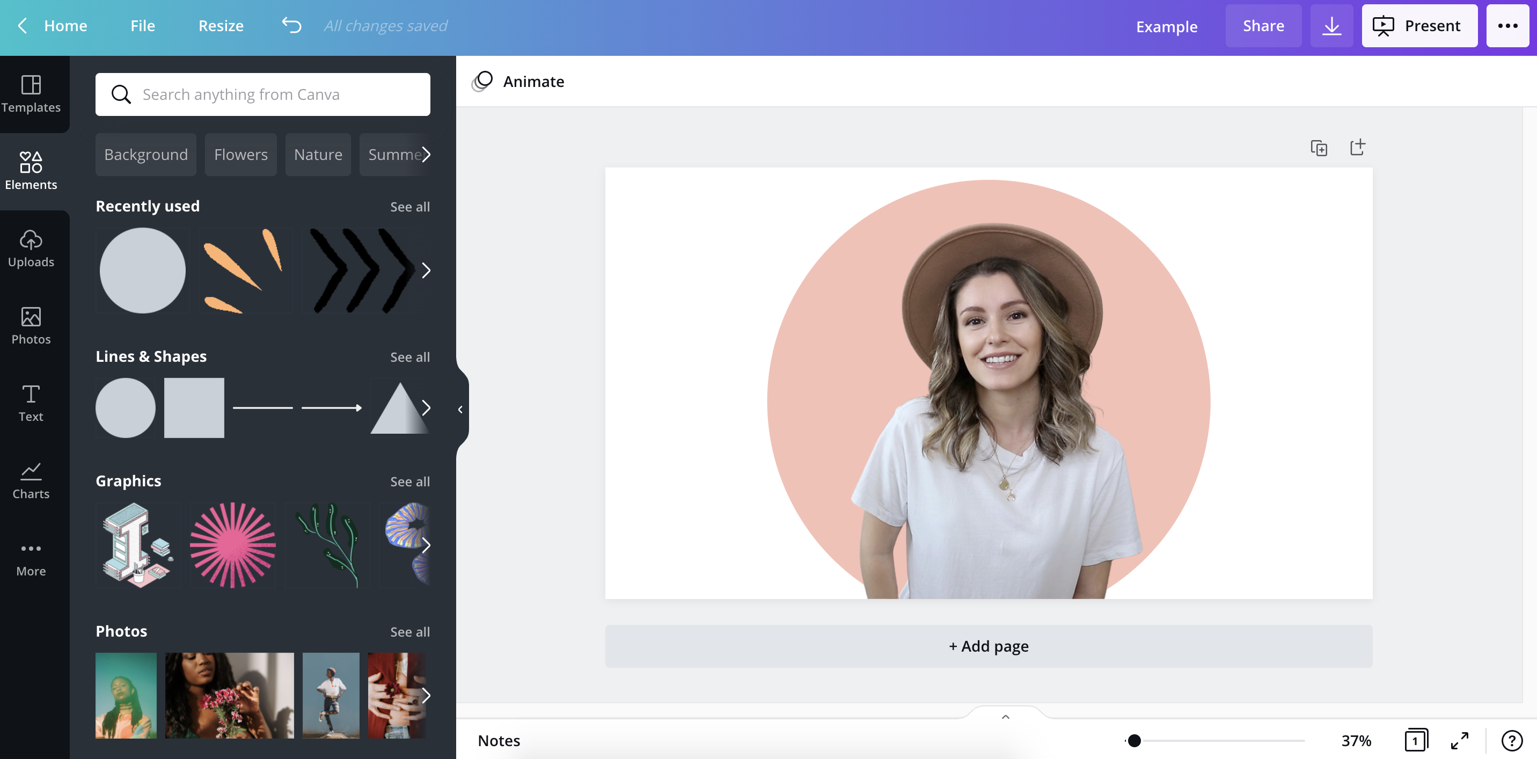Expand Lines & Shapes section See all
This screenshot has width=1537, height=759.
pos(409,356)
